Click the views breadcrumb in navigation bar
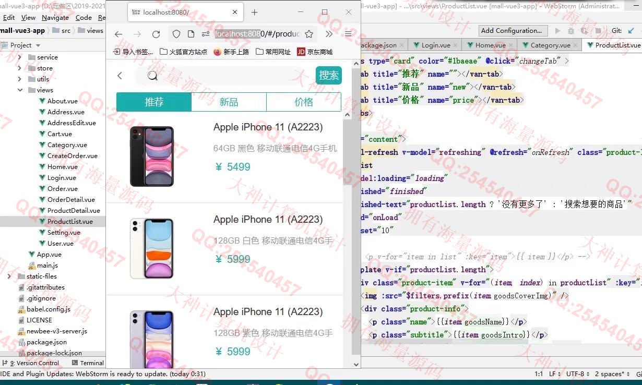The image size is (642, 385). [x=90, y=31]
